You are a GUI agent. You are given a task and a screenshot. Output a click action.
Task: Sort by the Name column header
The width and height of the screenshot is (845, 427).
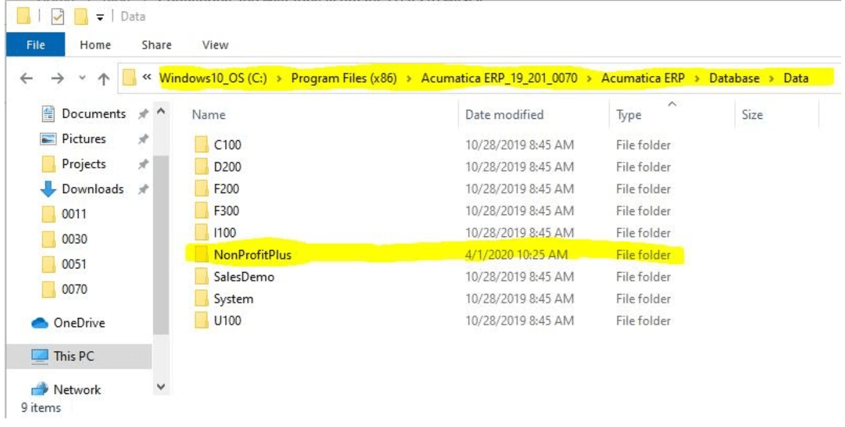[x=208, y=115]
